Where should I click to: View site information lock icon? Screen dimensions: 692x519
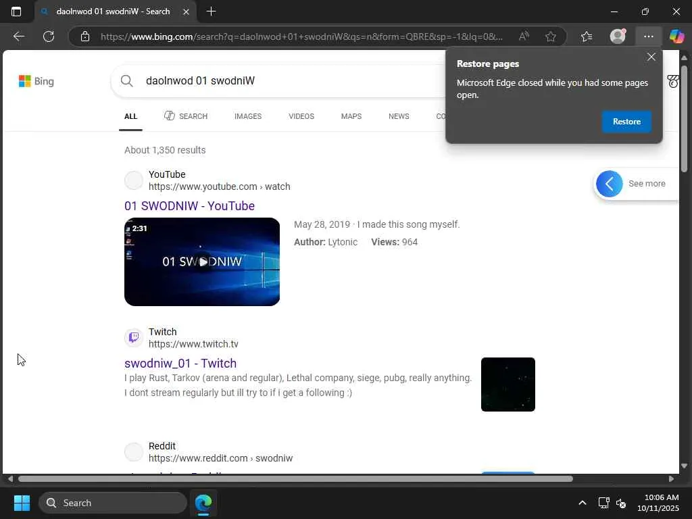(85, 36)
